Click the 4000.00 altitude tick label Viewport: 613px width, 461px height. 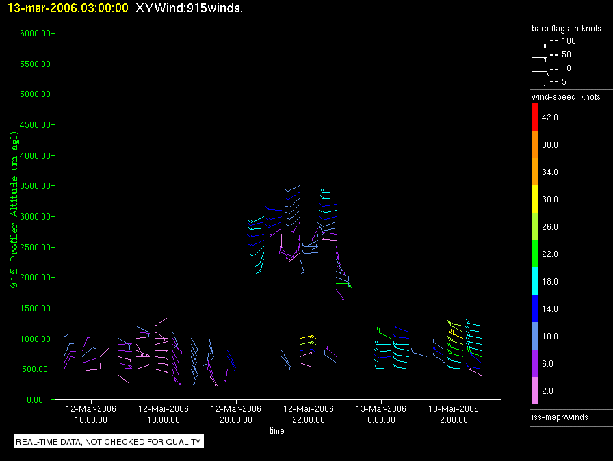click(x=35, y=155)
